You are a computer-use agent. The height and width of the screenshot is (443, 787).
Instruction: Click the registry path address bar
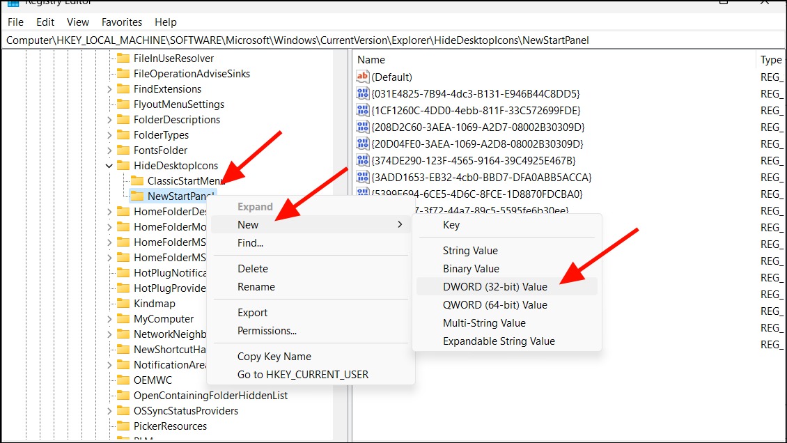(393, 40)
